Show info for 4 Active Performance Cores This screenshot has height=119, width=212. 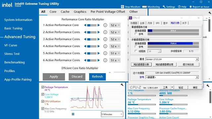(x=105, y=46)
